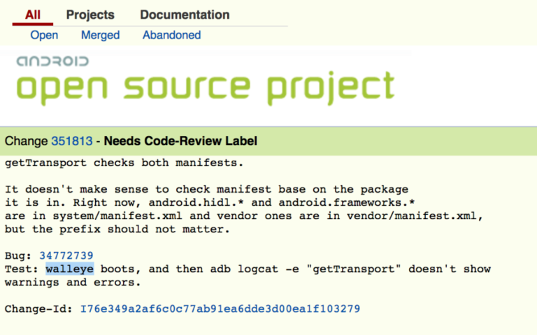The image size is (537, 335).
Task: Click the highlighted word walleye
Action: pos(69,269)
